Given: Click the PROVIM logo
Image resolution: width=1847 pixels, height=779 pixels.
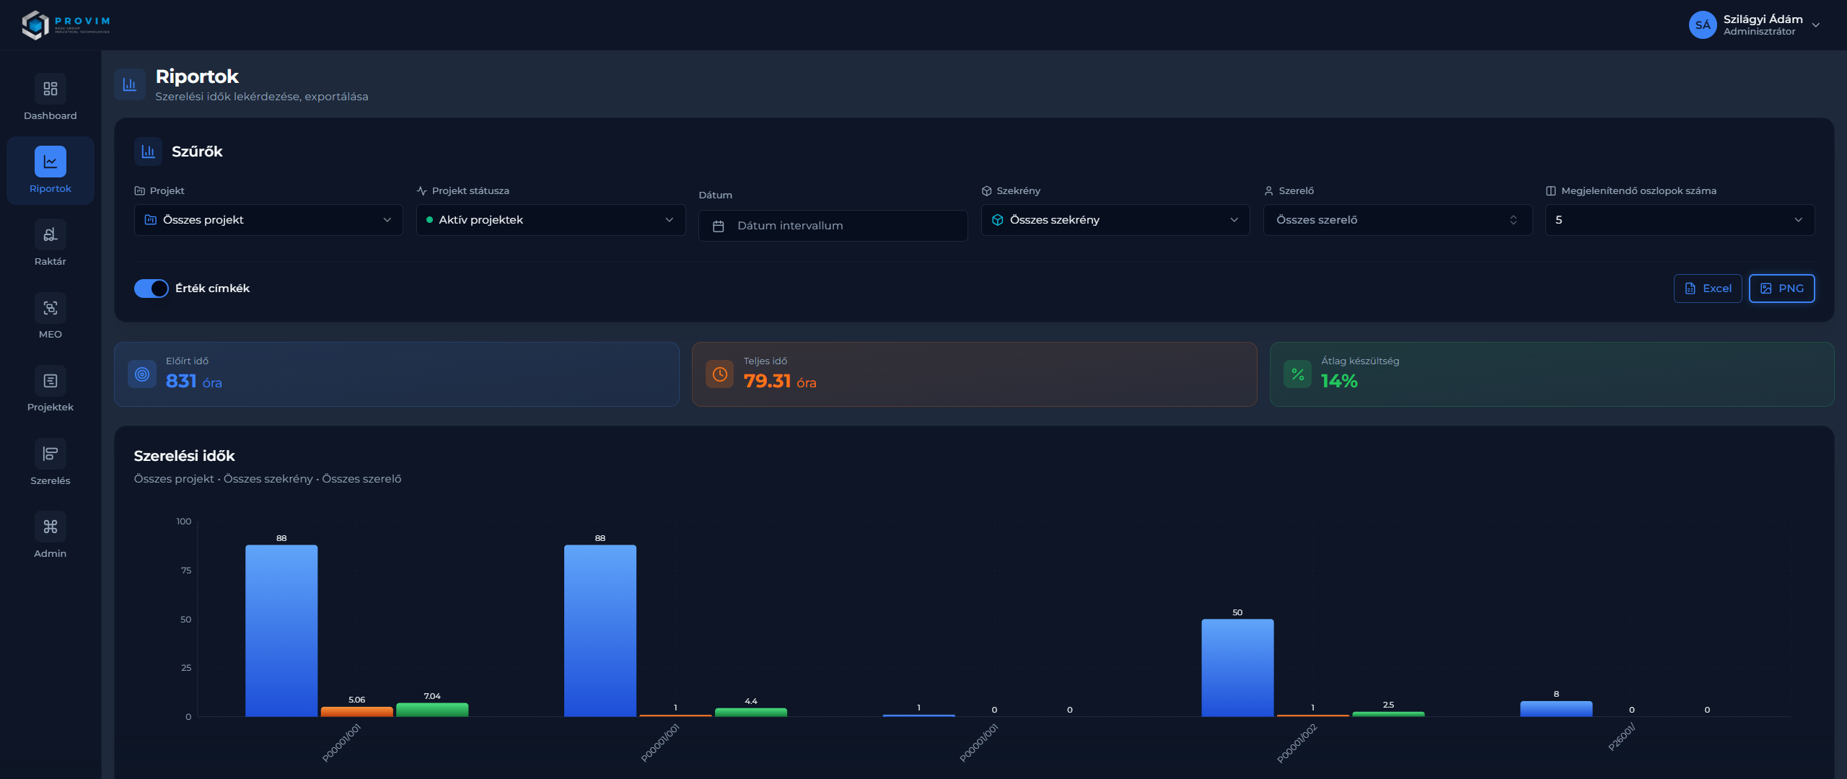Looking at the screenshot, I should [65, 24].
